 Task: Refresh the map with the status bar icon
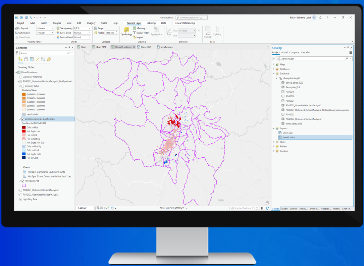pyautogui.click(x=267, y=208)
